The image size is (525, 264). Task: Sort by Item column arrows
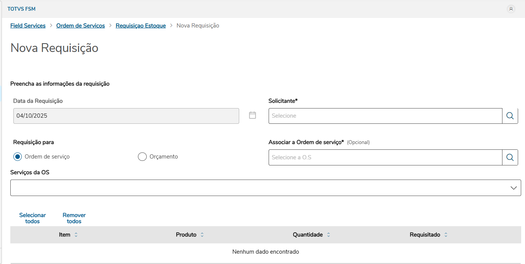coord(76,235)
